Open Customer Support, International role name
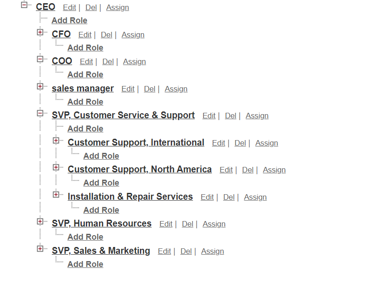Viewport: 372px width, 282px height. [136, 143]
